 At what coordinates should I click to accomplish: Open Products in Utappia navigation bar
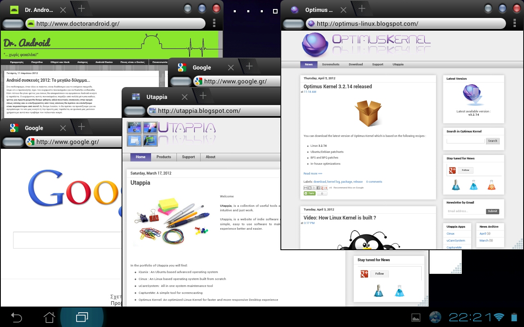click(x=164, y=157)
